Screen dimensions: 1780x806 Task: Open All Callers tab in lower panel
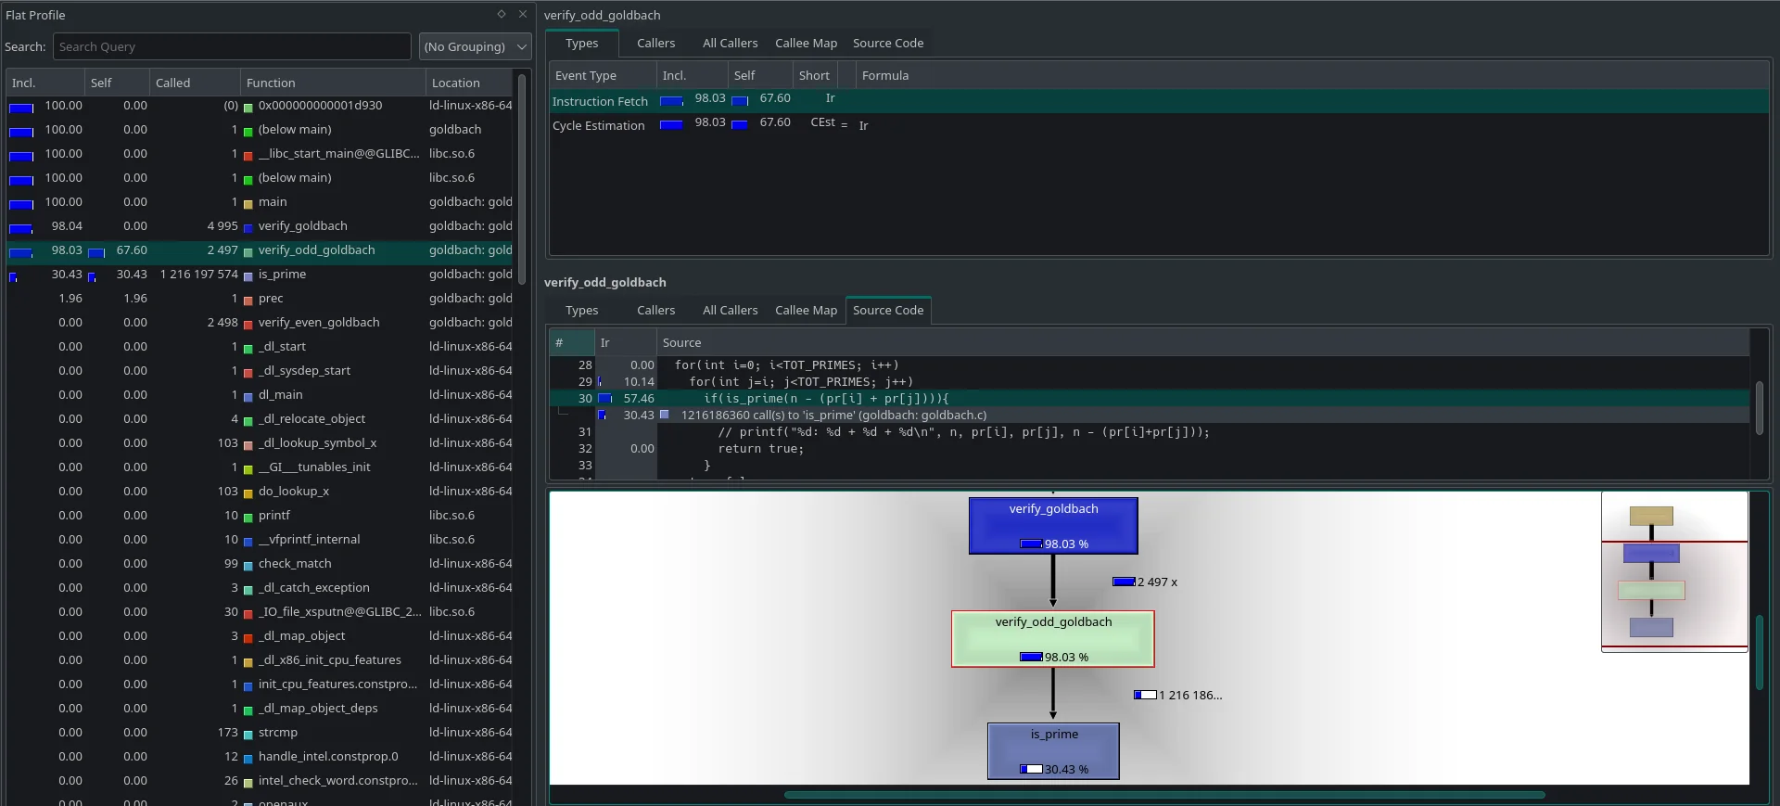pos(730,311)
